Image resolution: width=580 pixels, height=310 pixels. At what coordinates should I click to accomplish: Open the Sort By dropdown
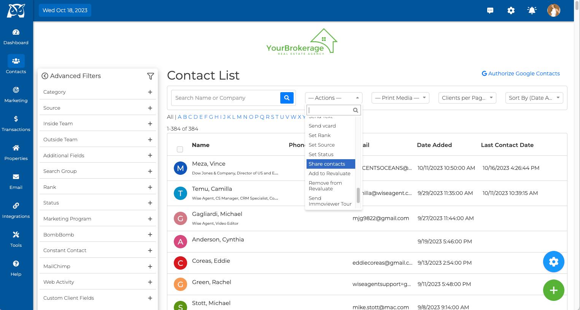[x=534, y=98]
